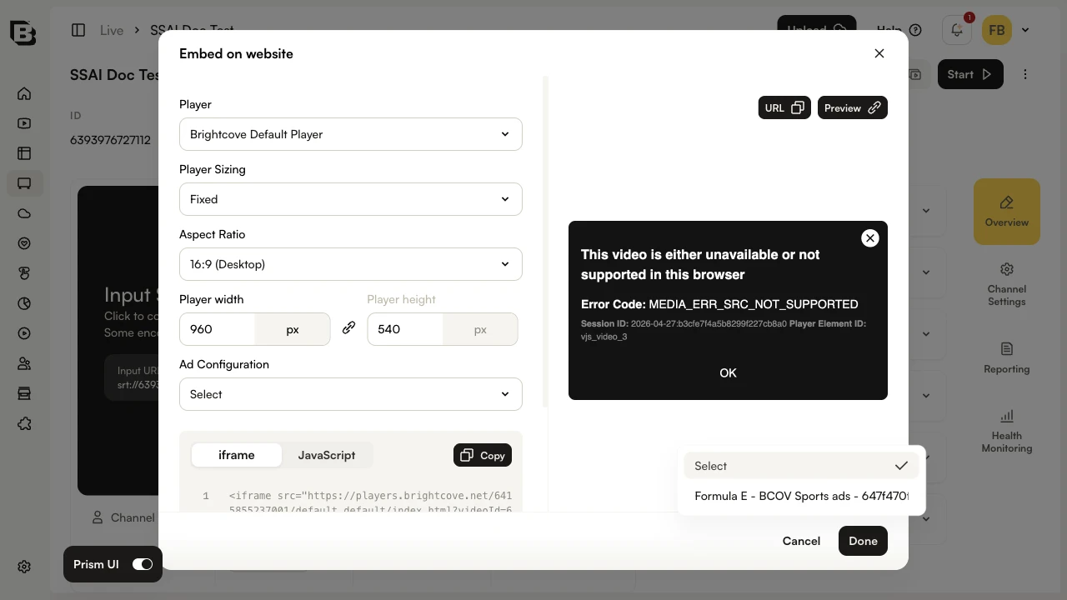
Task: Open the puzzle piece integrations icon
Action: pyautogui.click(x=24, y=423)
